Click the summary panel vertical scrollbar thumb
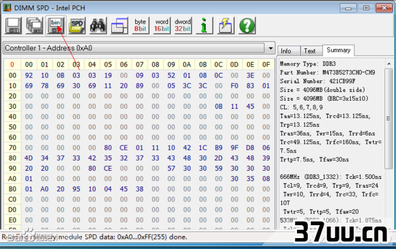This screenshot has width=396, height=249. click(x=388, y=118)
